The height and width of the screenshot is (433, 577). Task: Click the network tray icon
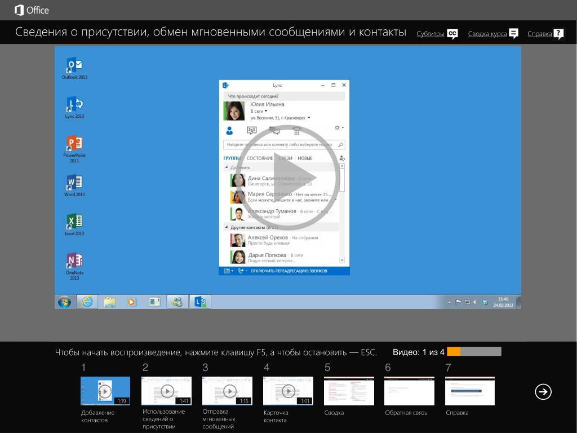point(467,302)
